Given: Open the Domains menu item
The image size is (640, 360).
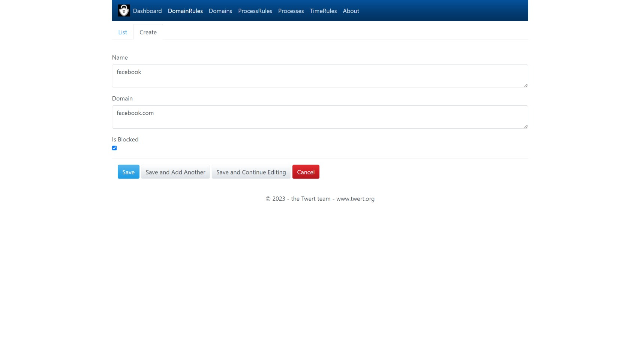Looking at the screenshot, I should click(220, 11).
